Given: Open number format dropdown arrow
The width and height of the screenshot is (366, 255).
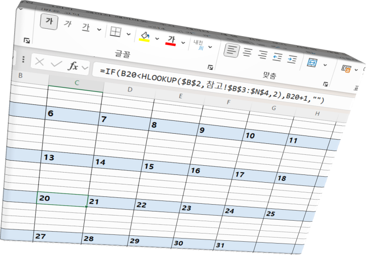Looking at the screenshot, I should [x=356, y=70].
